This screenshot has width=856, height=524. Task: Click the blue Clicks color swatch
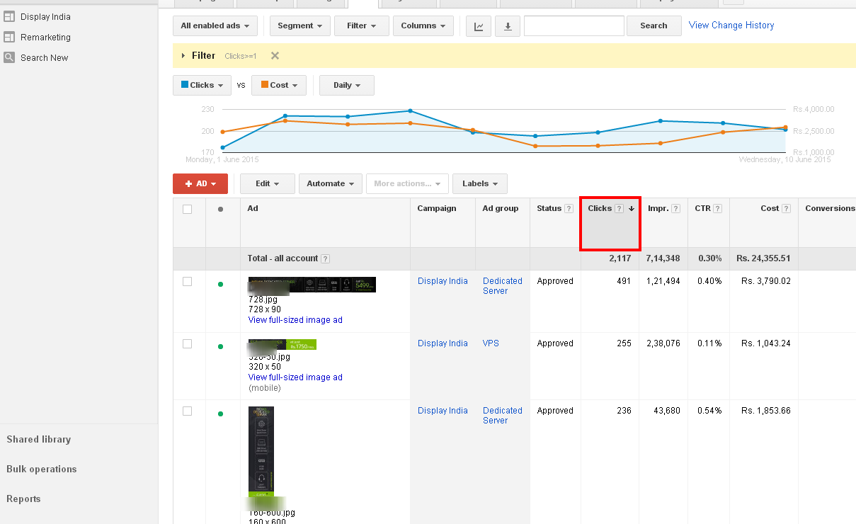tap(185, 84)
